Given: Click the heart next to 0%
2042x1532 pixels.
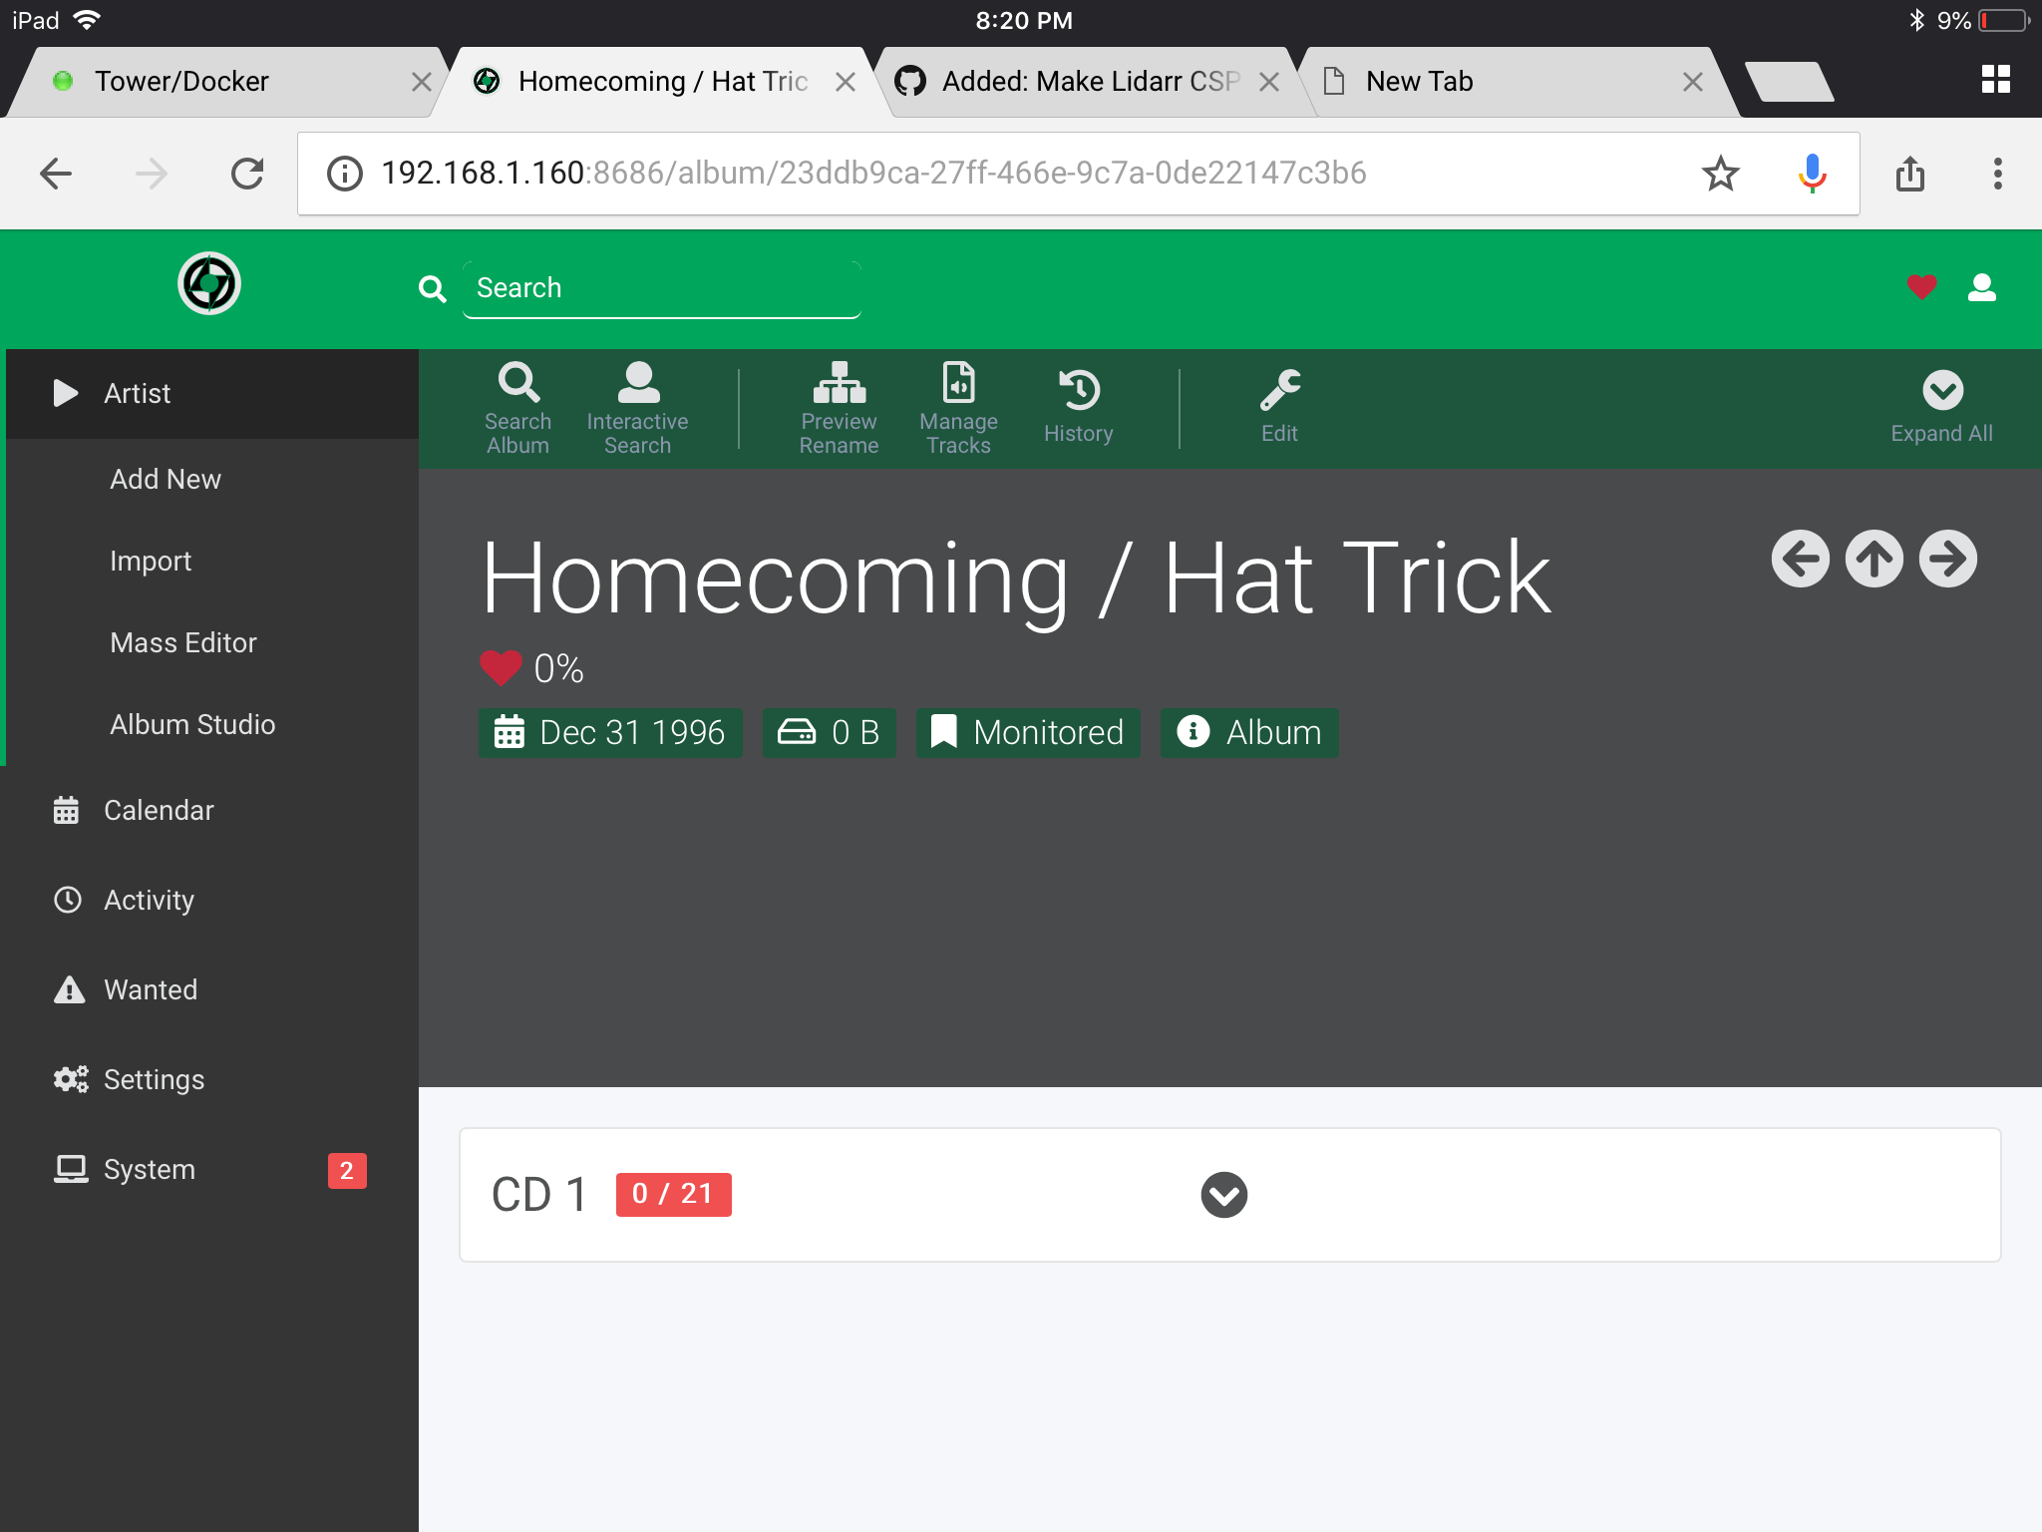Looking at the screenshot, I should point(501,666).
